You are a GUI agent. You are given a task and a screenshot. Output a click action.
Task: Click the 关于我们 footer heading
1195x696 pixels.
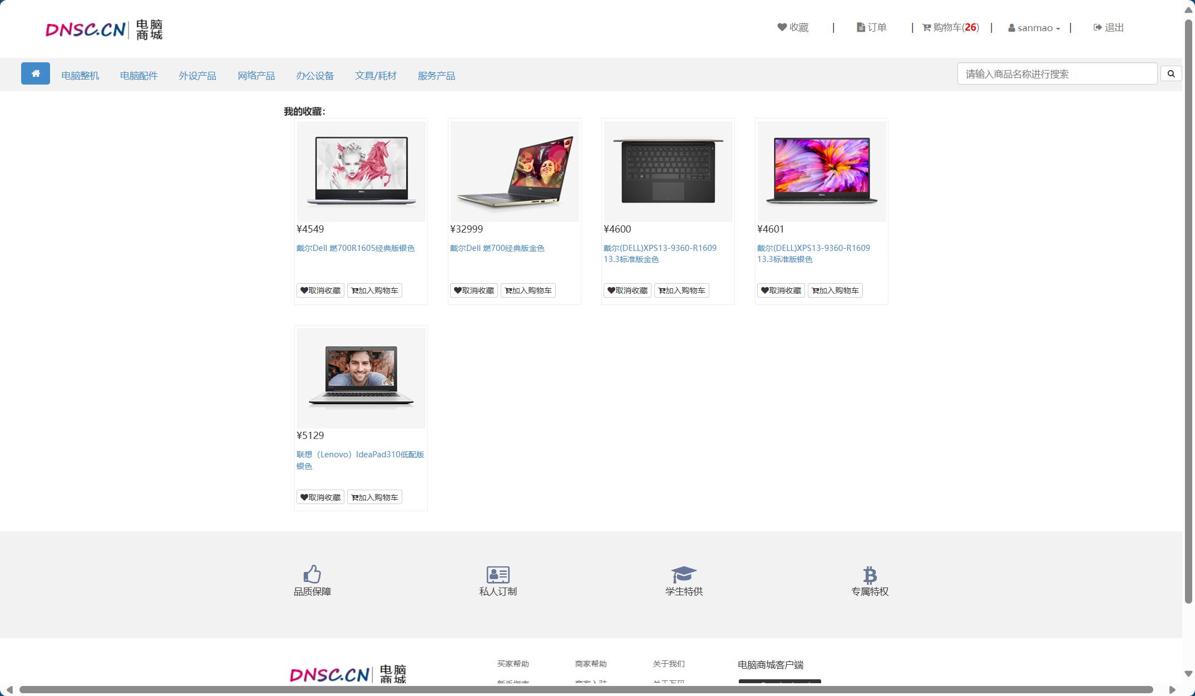click(669, 664)
